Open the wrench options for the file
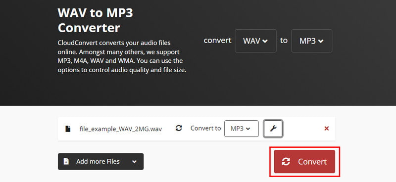The image size is (396, 182). tap(273, 129)
